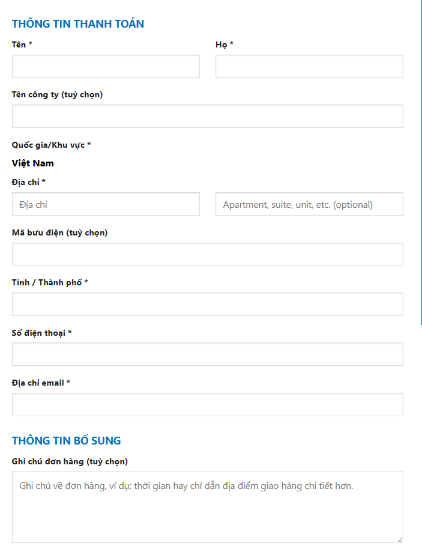Screen dimensions: 422x546
Task: Click the Họ input field
Action: [309, 66]
